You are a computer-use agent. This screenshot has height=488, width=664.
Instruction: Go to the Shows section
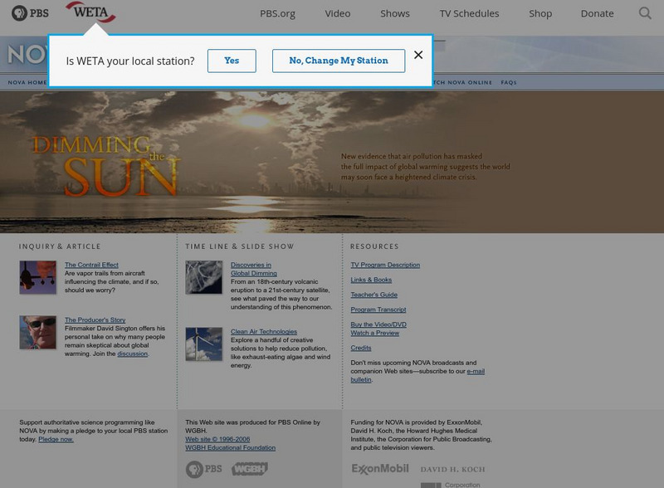pyautogui.click(x=394, y=13)
